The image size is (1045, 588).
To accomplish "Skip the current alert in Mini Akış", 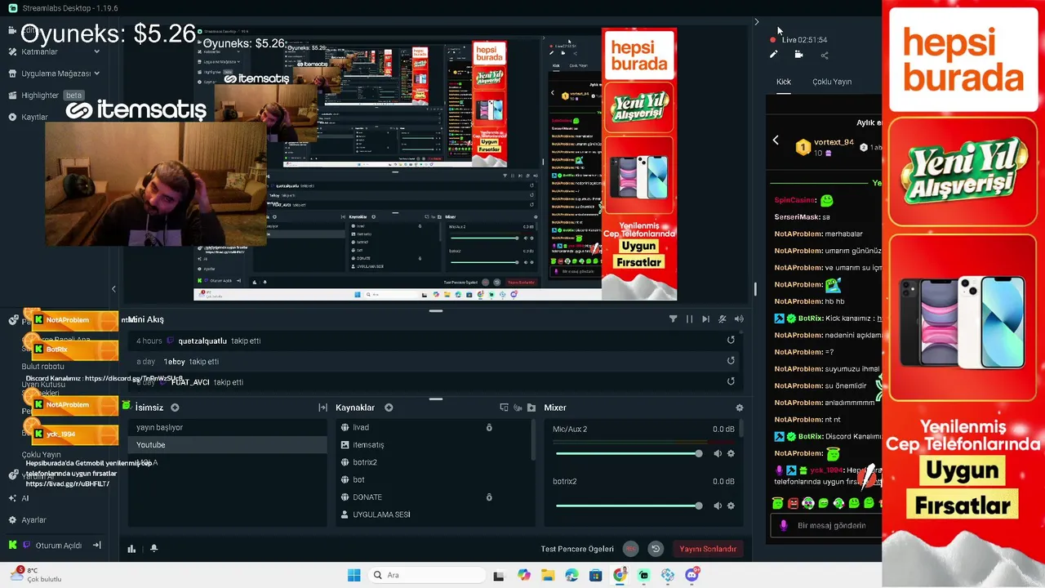I will 705,319.
